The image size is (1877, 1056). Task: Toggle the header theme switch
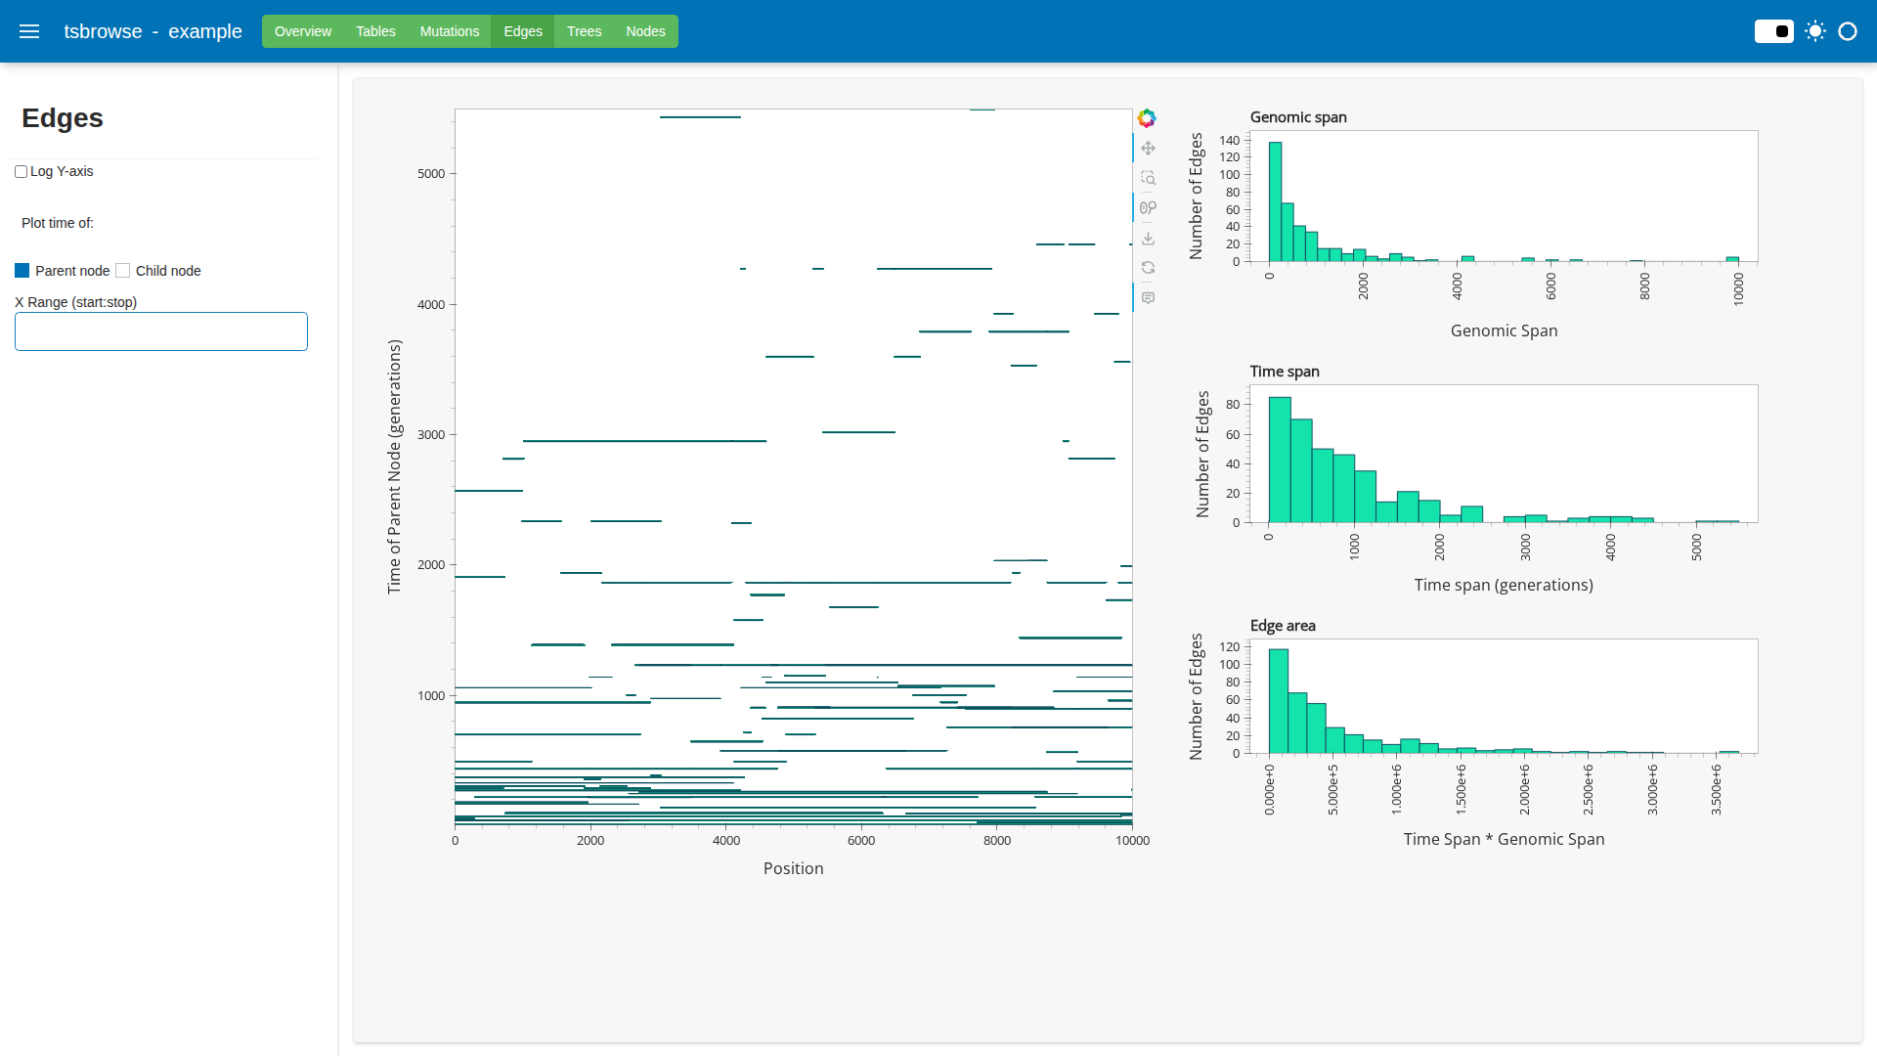pos(1773,31)
